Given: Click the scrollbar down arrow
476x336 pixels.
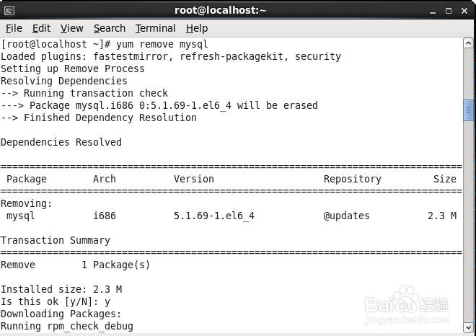Looking at the screenshot, I should [468, 327].
